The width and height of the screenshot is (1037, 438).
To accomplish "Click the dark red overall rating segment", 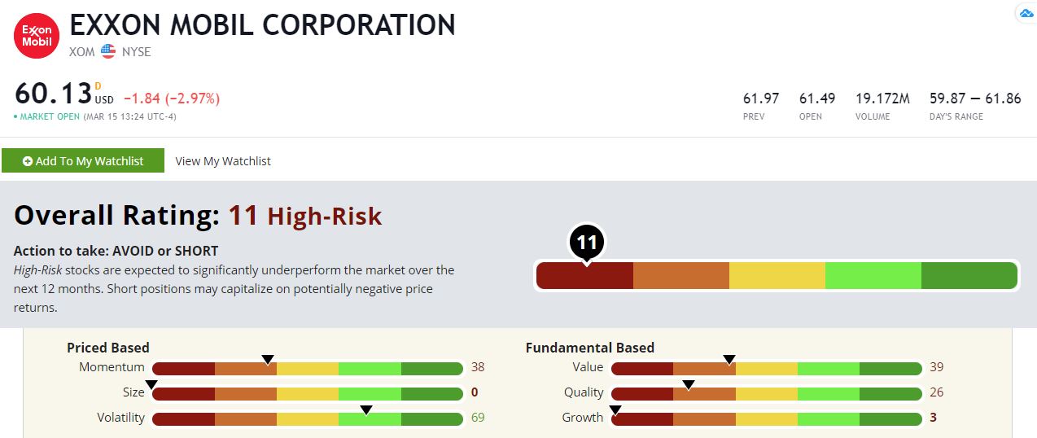I will [x=585, y=277].
